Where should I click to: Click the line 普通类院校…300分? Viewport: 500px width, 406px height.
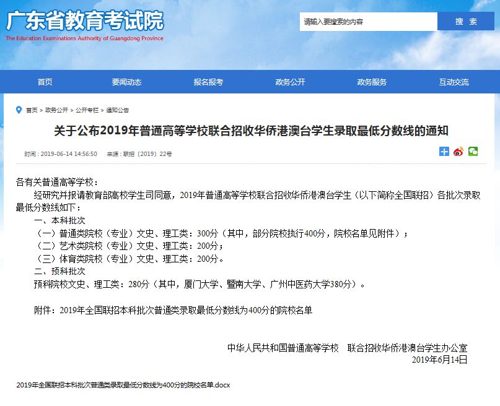click(221, 233)
